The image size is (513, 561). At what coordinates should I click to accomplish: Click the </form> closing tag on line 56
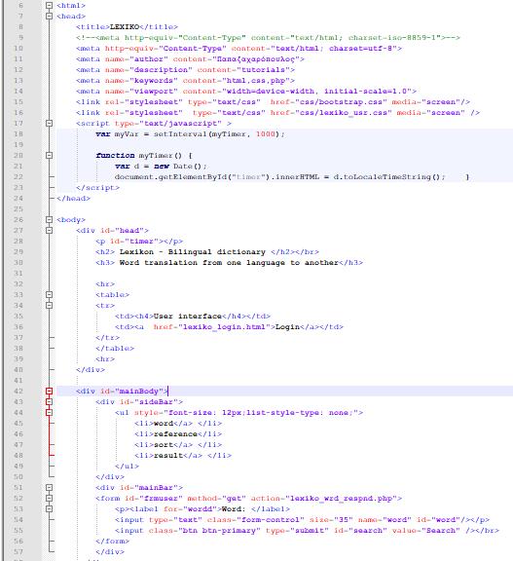click(112, 541)
